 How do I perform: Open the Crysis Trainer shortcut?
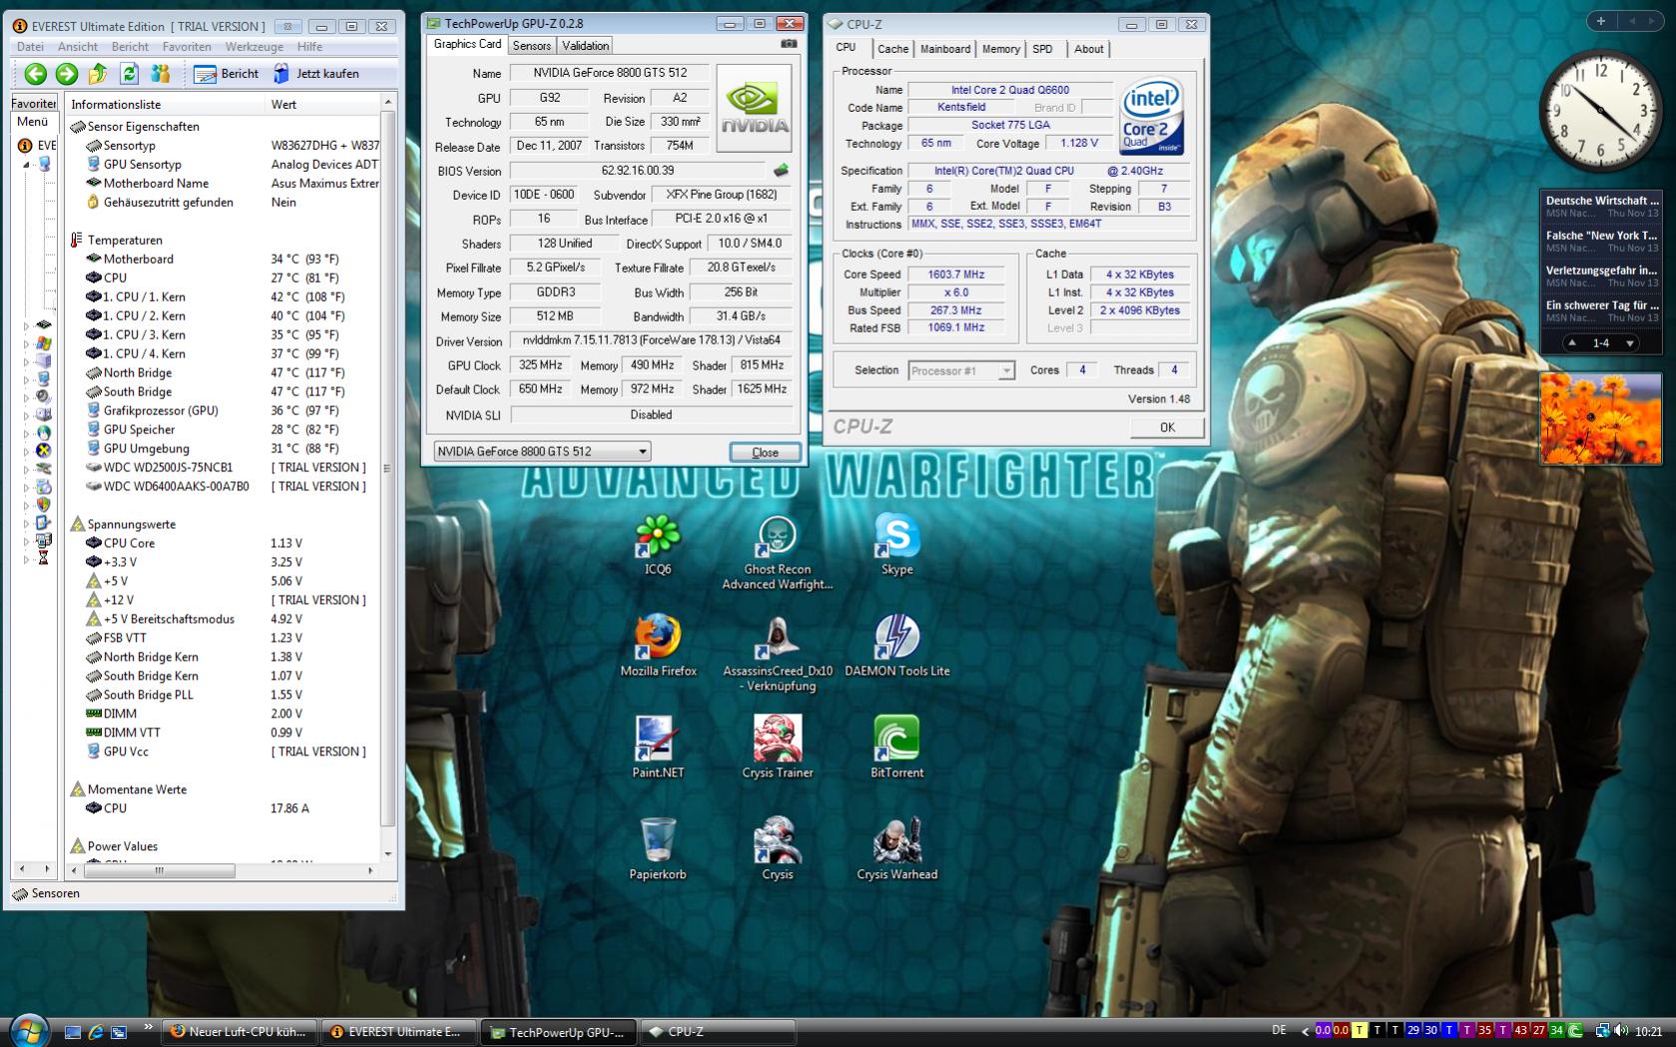click(778, 749)
